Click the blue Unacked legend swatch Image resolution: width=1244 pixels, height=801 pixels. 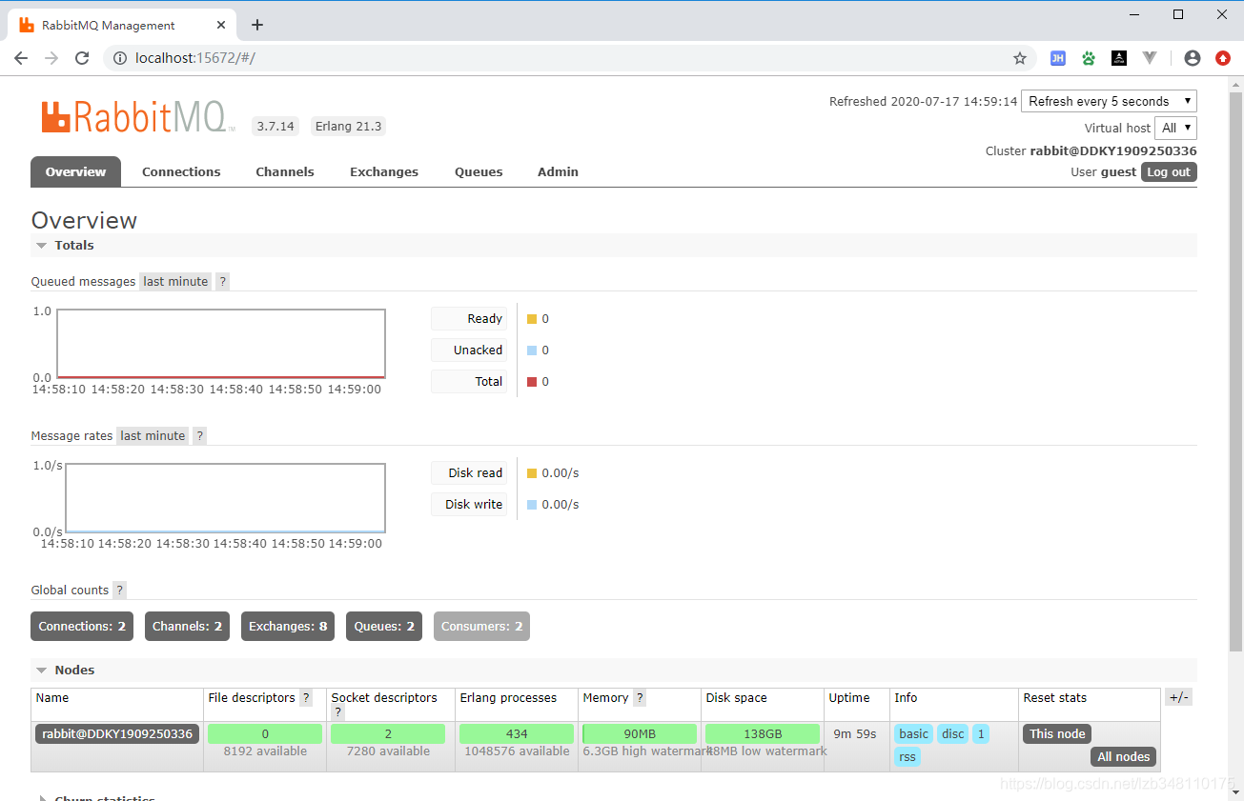coord(532,350)
